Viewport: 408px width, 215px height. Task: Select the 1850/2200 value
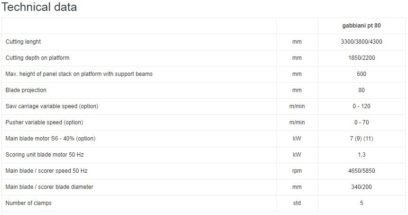362,58
